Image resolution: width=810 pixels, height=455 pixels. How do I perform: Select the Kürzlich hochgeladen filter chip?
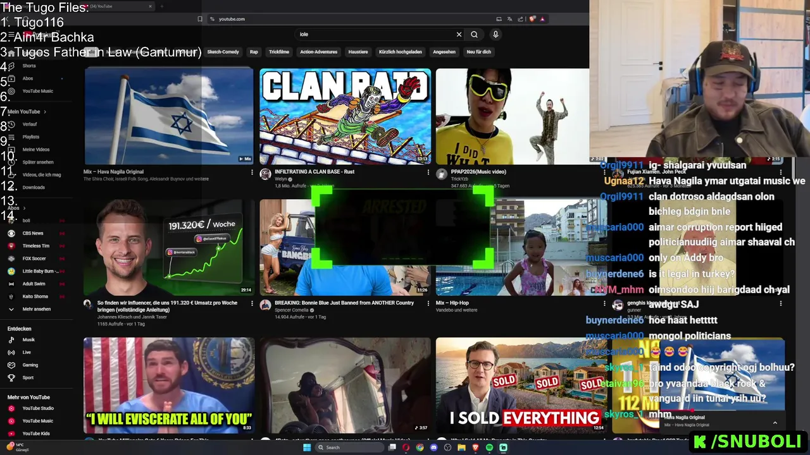click(x=400, y=52)
